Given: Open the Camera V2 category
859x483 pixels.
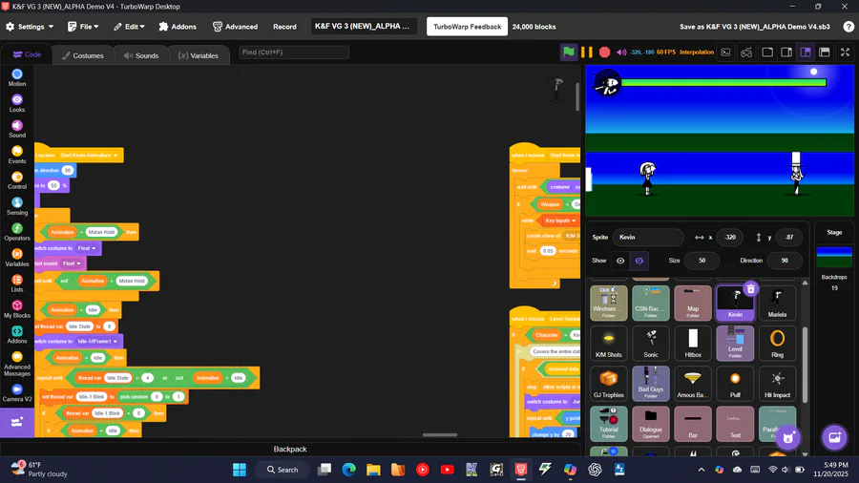Looking at the screenshot, I should coord(17,393).
